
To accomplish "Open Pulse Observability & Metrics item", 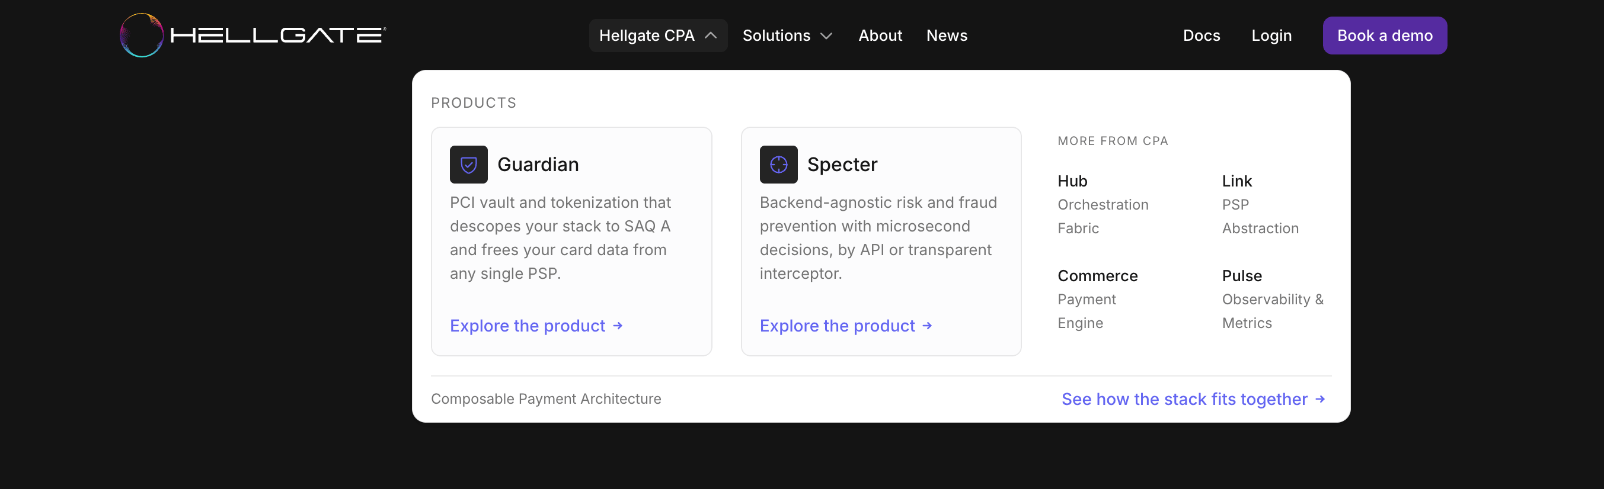I will coord(1273,298).
